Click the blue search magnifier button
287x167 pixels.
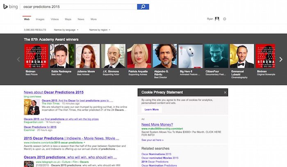(x=143, y=7)
